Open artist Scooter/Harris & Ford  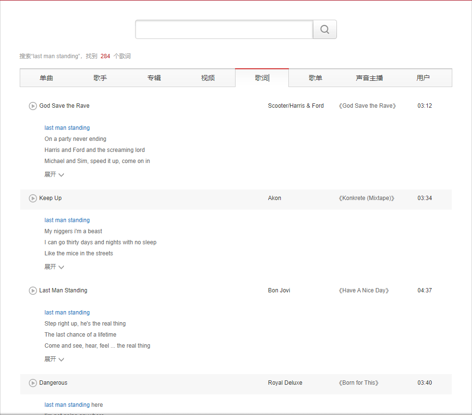296,106
